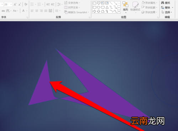Open the 选择 select dropdown
This screenshot has width=178, height=131.
point(167,12)
